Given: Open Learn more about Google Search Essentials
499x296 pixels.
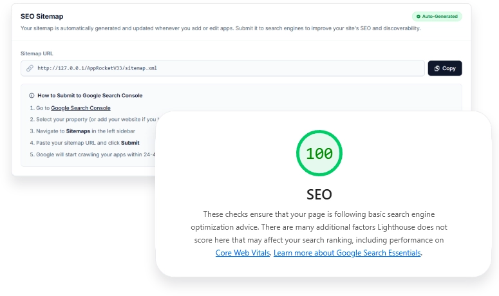Looking at the screenshot, I should coord(347,253).
